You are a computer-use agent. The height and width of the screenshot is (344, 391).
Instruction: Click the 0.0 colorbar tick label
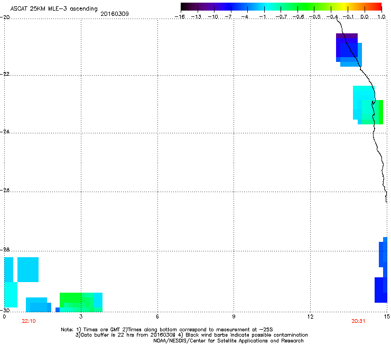365,17
